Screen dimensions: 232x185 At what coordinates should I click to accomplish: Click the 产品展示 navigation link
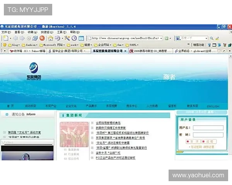[x=91, y=106]
